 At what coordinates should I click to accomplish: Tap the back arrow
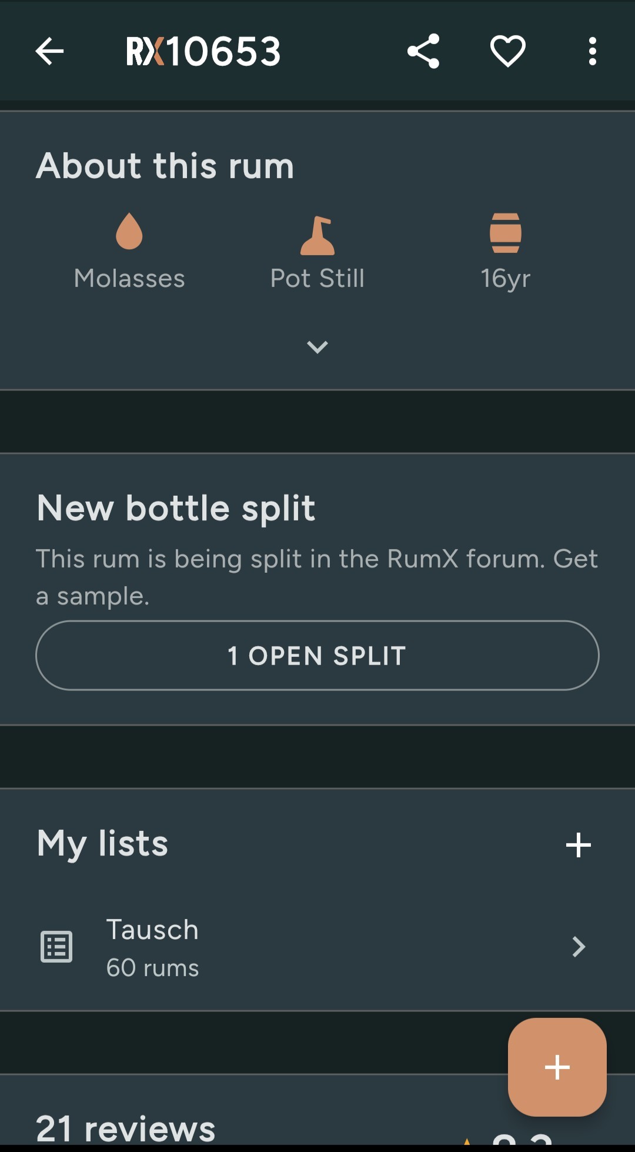tap(49, 51)
